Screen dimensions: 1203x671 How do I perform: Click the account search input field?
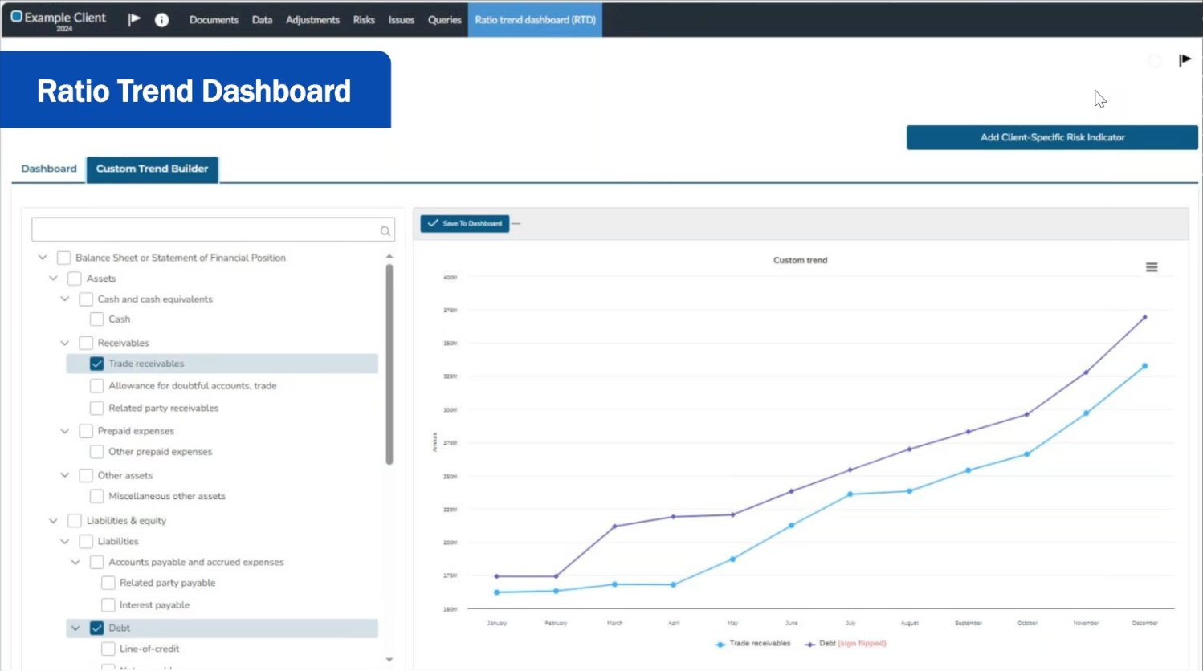(205, 230)
